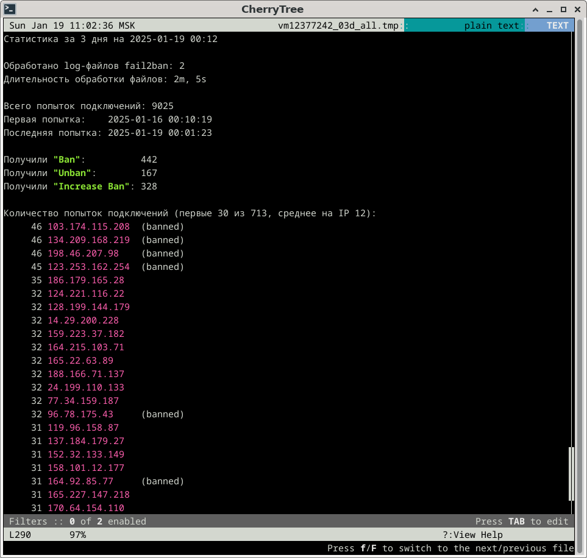This screenshot has width=587, height=558.
Task: Open the terminal window menu icon
Action: (x=10, y=9)
